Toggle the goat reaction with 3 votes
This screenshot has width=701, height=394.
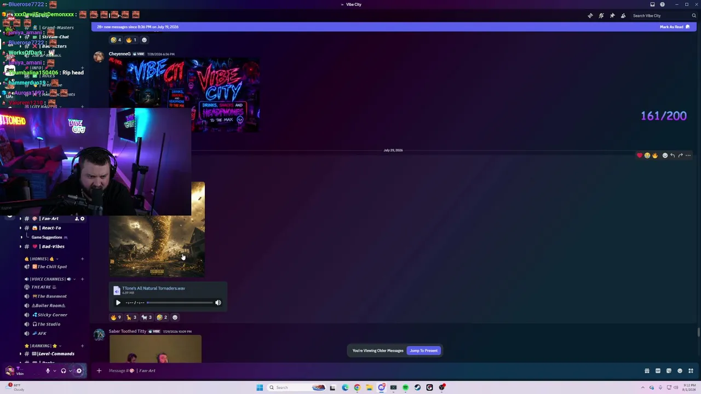point(147,317)
